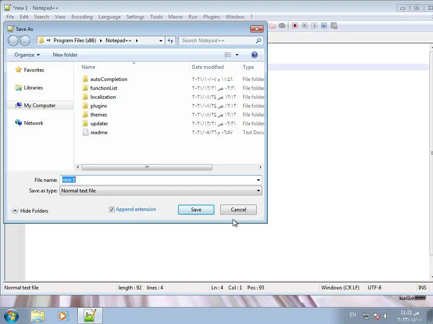
Task: Open the Windows Start menu orb
Action: 11,316
